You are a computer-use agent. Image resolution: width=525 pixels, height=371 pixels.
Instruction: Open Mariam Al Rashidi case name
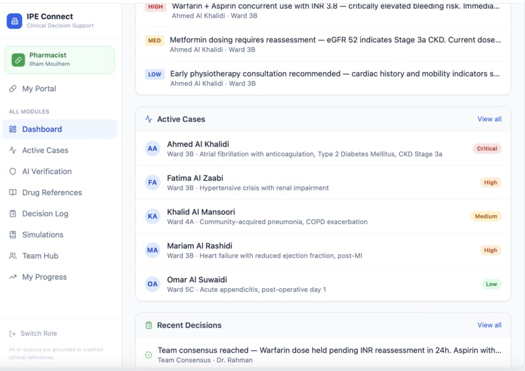click(199, 246)
